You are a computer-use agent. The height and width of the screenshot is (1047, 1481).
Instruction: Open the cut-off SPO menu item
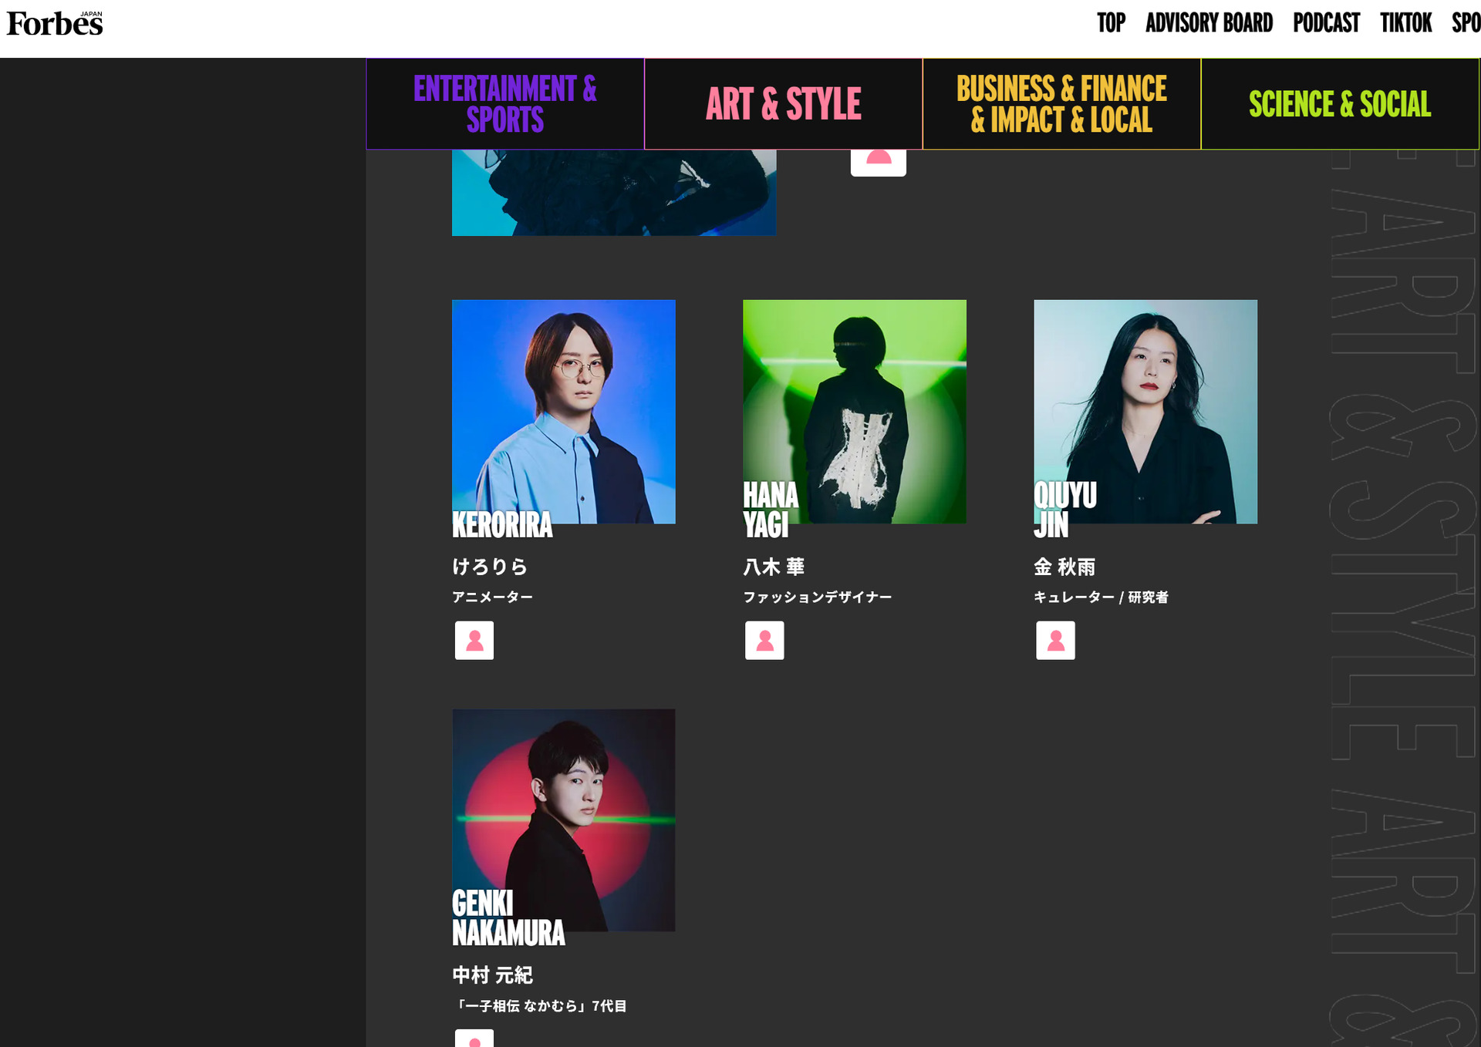pos(1466,23)
